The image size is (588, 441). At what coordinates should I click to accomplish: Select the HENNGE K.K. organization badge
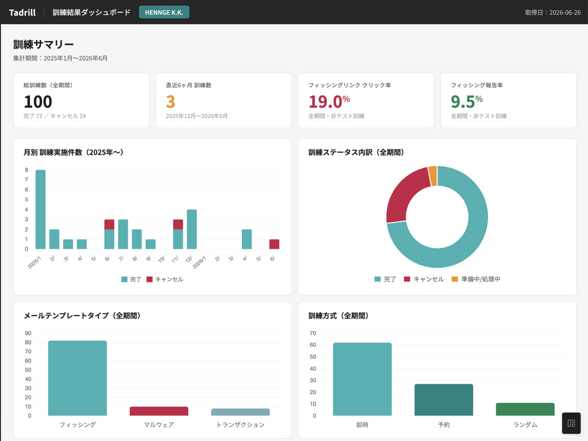pyautogui.click(x=164, y=12)
